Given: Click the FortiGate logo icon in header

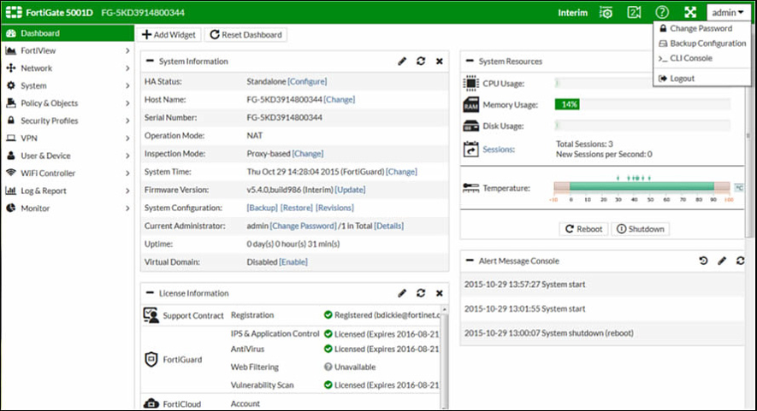Looking at the screenshot, I should (14, 13).
